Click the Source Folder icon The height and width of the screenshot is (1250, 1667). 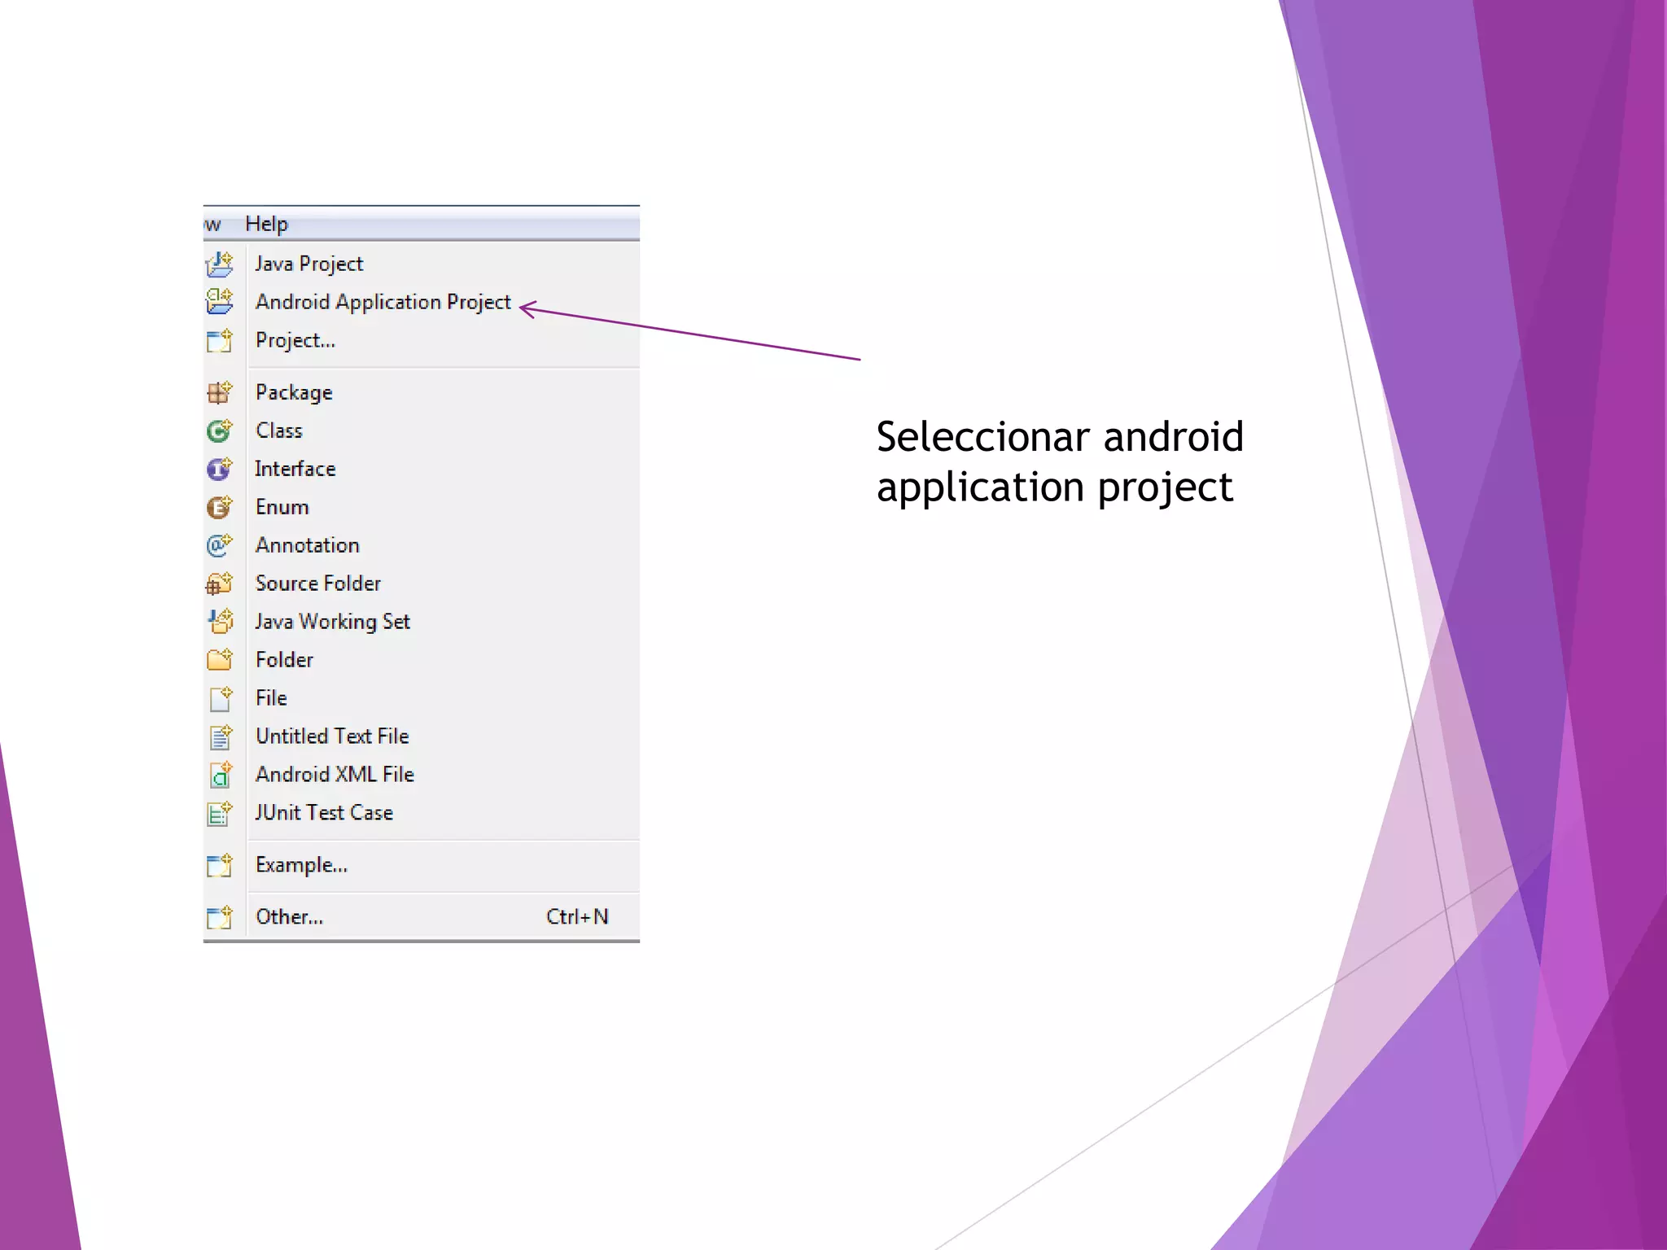(x=219, y=583)
